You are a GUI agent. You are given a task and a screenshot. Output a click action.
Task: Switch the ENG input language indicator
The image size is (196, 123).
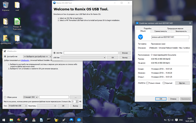181,120
